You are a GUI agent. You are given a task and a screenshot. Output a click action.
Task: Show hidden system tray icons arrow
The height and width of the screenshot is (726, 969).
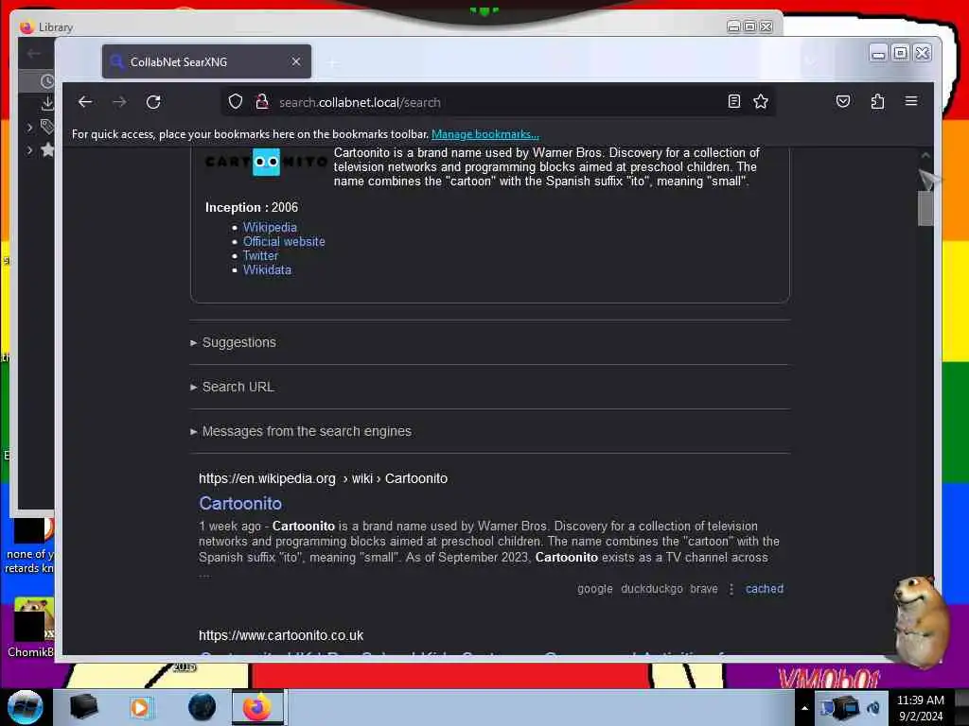click(x=804, y=708)
